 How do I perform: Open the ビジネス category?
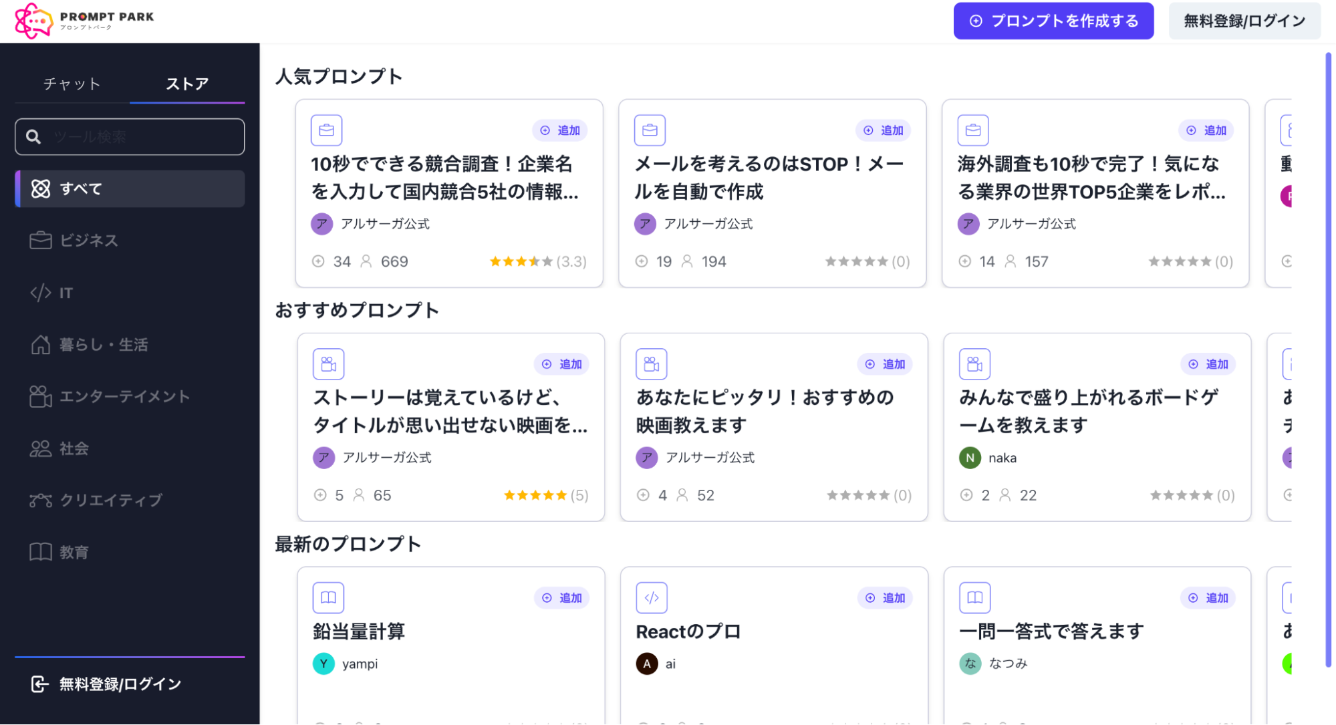click(88, 241)
